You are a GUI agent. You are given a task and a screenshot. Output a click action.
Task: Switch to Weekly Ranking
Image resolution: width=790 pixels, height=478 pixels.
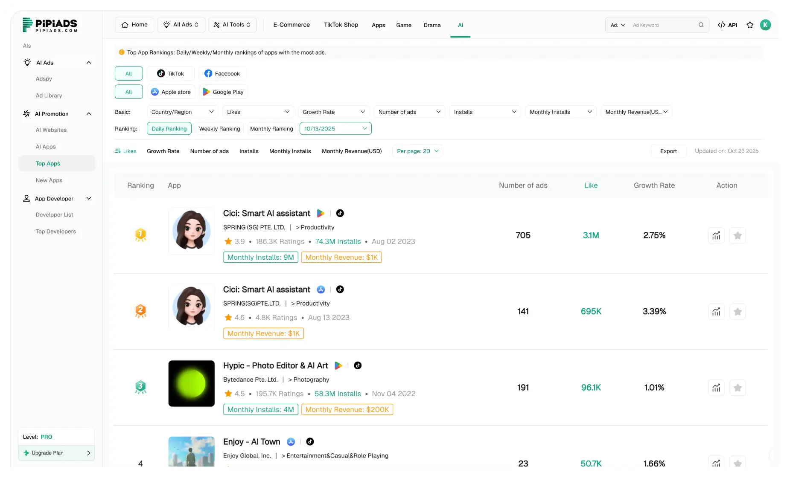tap(219, 128)
